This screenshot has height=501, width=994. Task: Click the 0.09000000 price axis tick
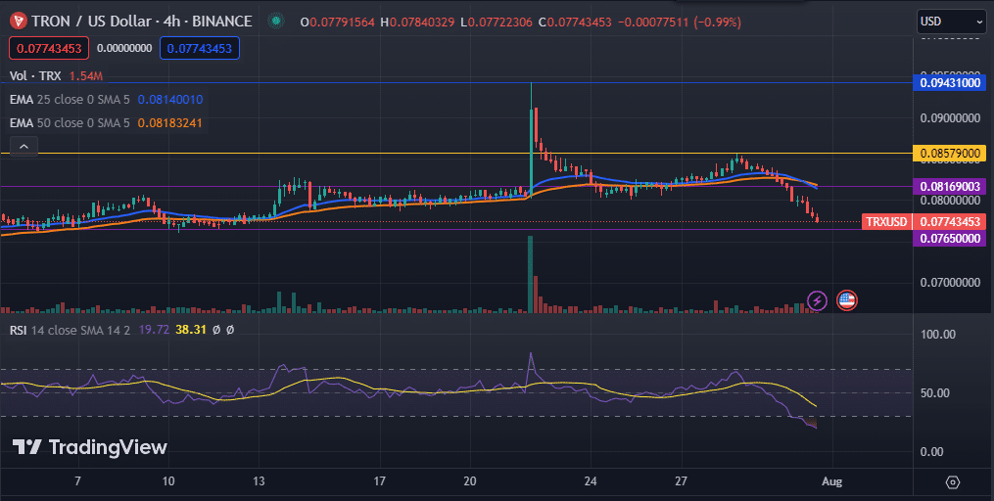pos(950,118)
